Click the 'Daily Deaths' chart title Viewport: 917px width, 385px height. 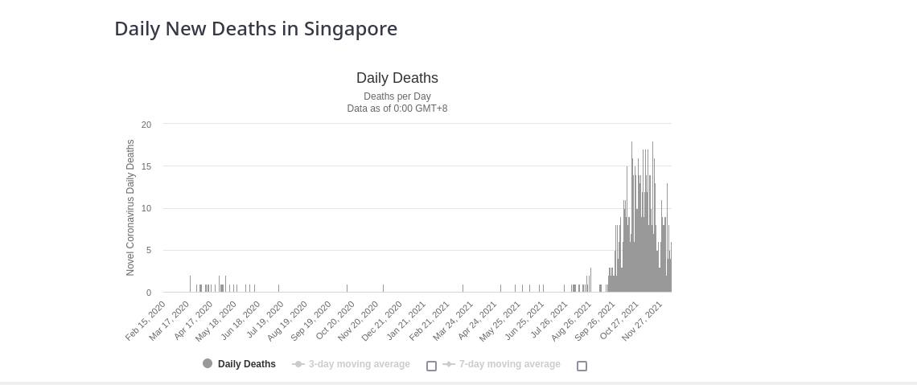397,78
